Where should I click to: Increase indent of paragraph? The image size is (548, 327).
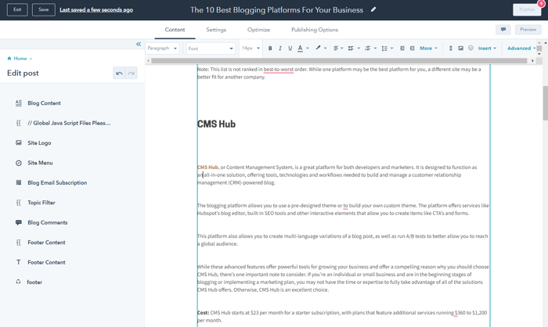[413, 49]
